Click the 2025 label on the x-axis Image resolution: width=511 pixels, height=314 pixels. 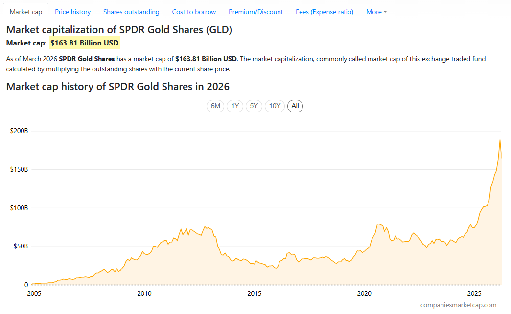474,293
